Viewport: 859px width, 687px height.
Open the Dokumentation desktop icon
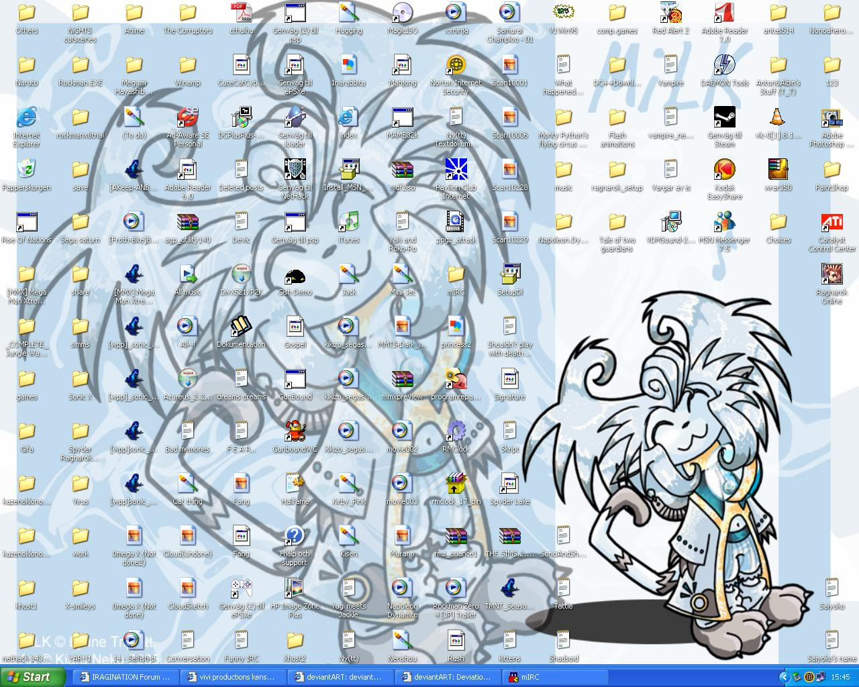241,327
